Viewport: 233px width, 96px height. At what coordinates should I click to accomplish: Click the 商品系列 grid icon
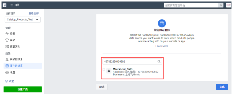(x=7, y=47)
